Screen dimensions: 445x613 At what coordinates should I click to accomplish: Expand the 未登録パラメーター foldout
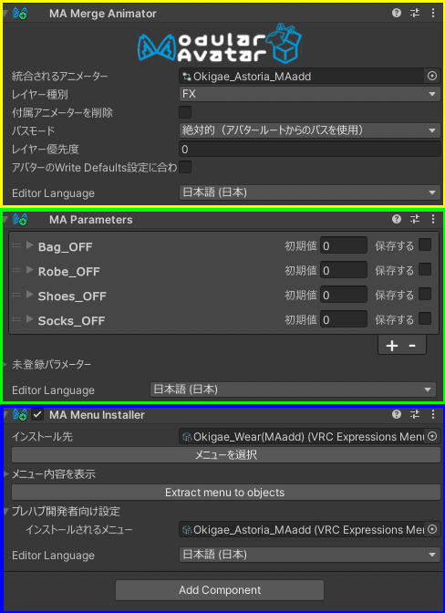click(x=5, y=365)
